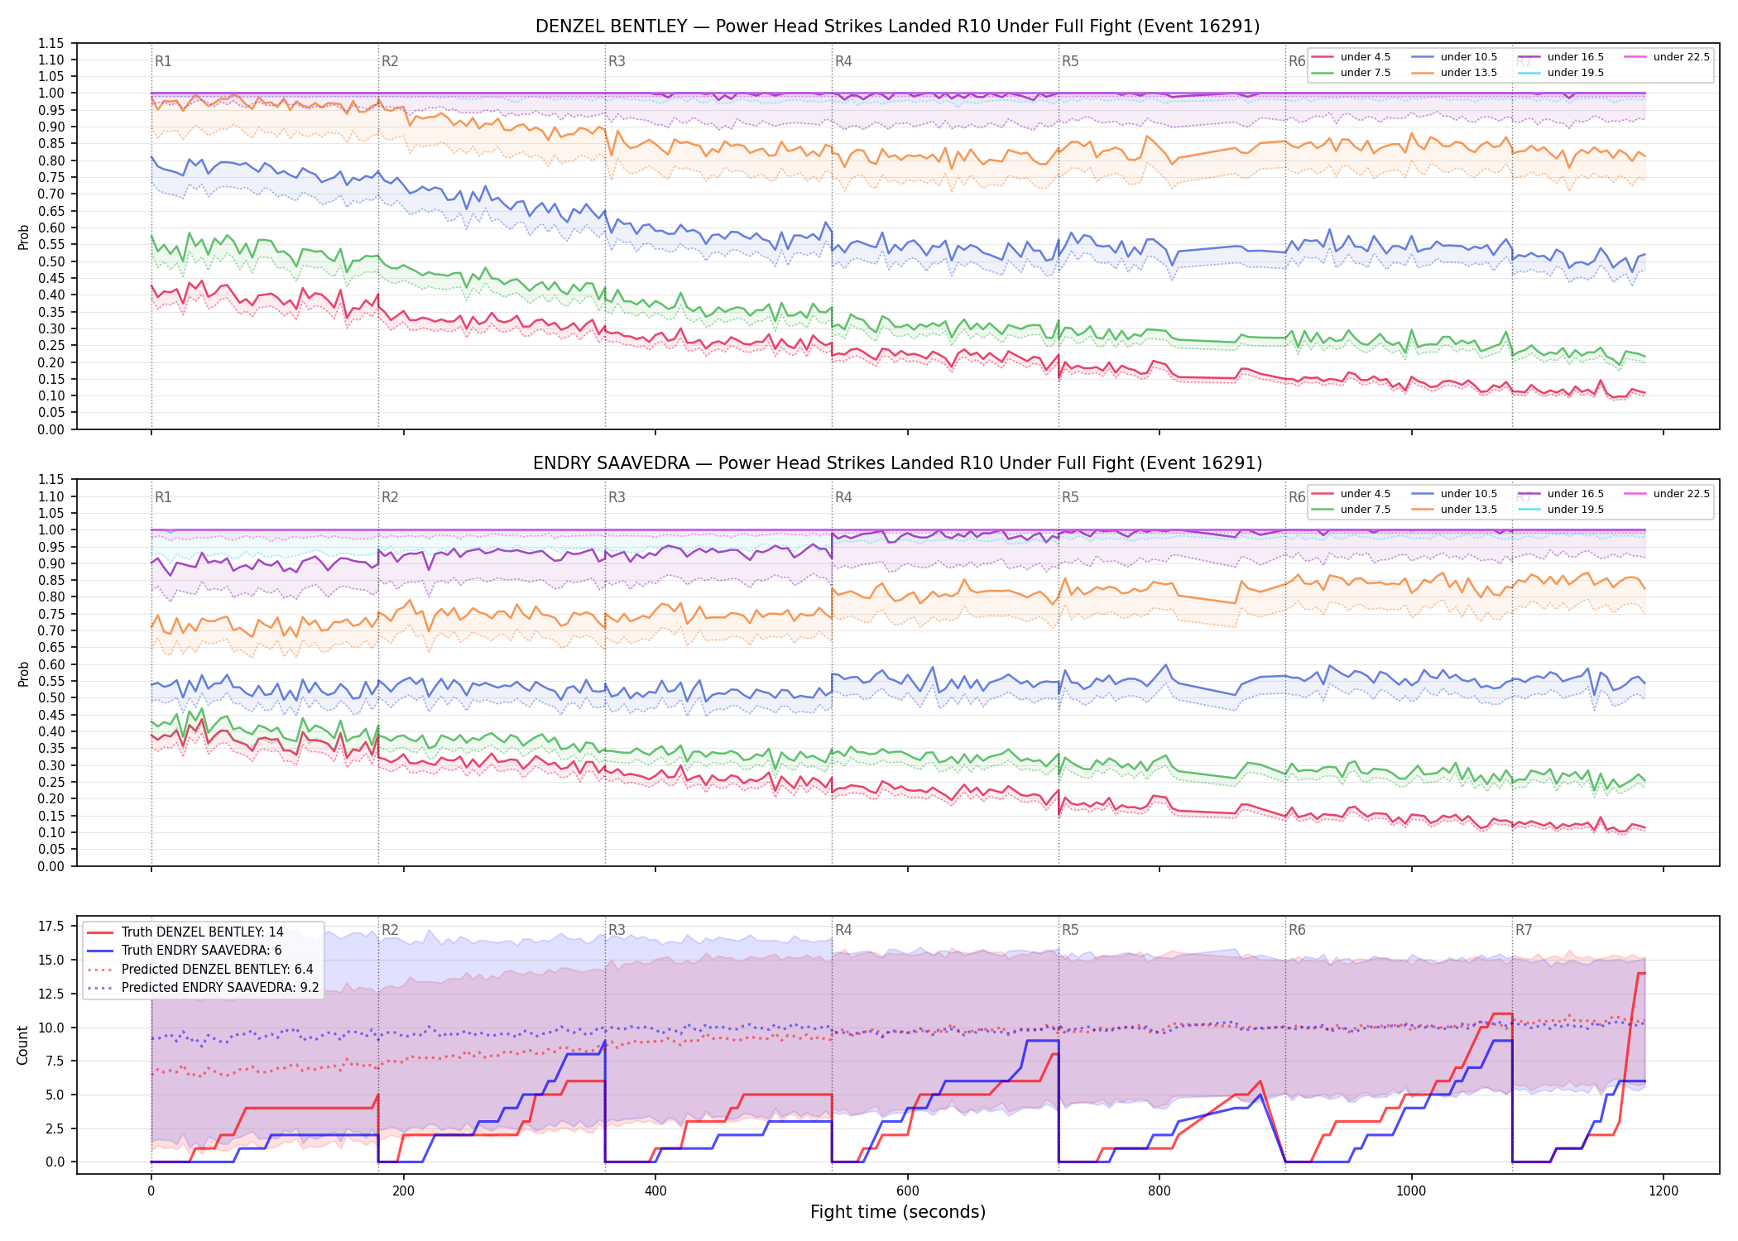1738x1241 pixels.
Task: Select 'under 4.5' label in Endry Saavedra legend
Action: (1366, 494)
